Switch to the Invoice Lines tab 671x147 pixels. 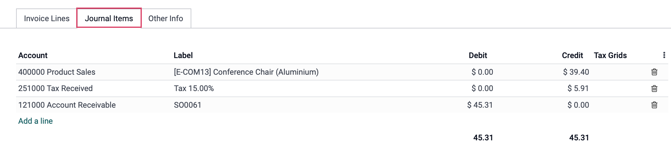coord(46,18)
